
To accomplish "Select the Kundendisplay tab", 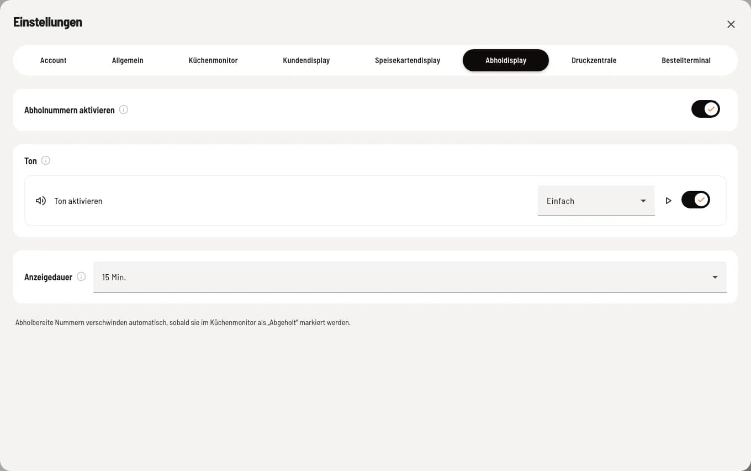I will point(306,60).
